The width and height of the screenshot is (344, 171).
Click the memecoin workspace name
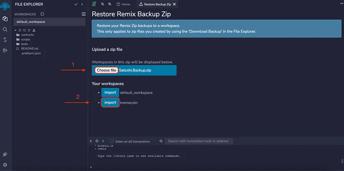[x=129, y=102]
